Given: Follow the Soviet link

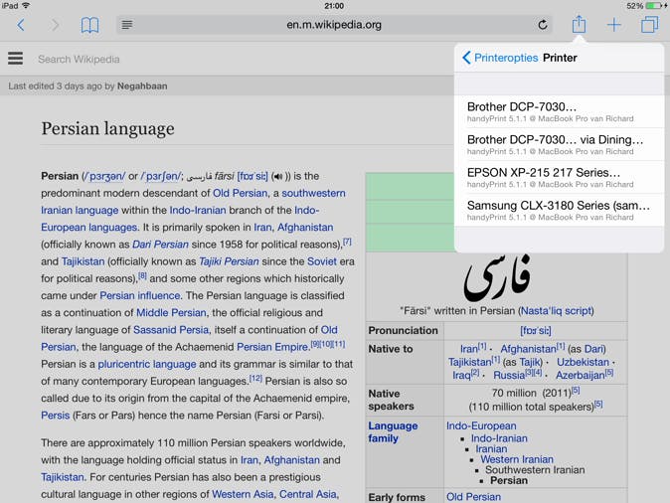Looking at the screenshot, I should click(322, 261).
